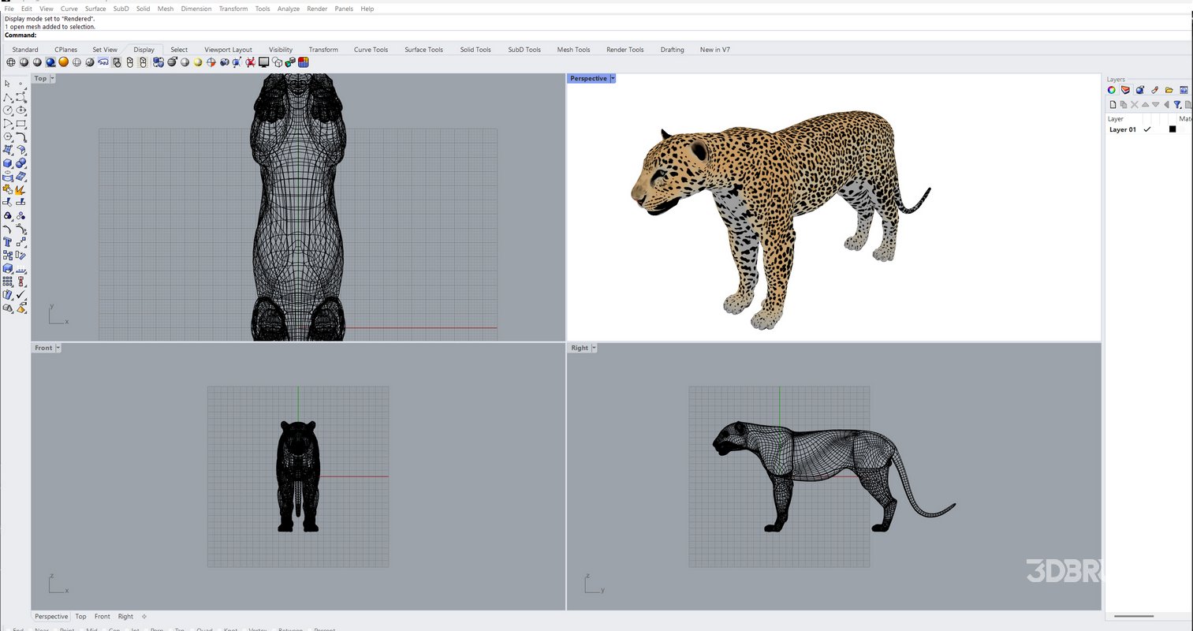Image resolution: width=1193 pixels, height=631 pixels.
Task: Toggle Layer 01 on/off checkmark
Action: coord(1146,129)
